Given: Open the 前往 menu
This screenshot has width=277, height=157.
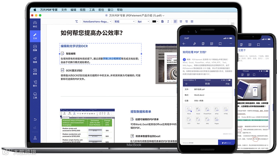Looking at the screenshot, I should (101, 10).
